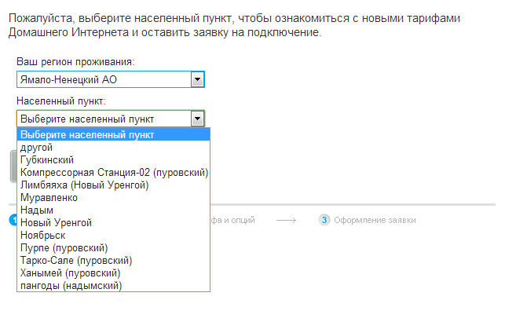Collapse the Населенный пункт dropdown arrow
This screenshot has height=311, width=505.
coord(197,119)
